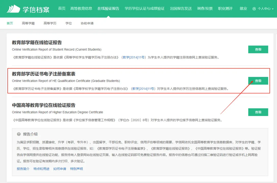The image size is (277, 183).
Task: Click the 学信档案 logo icon
Action: tap(13, 9)
